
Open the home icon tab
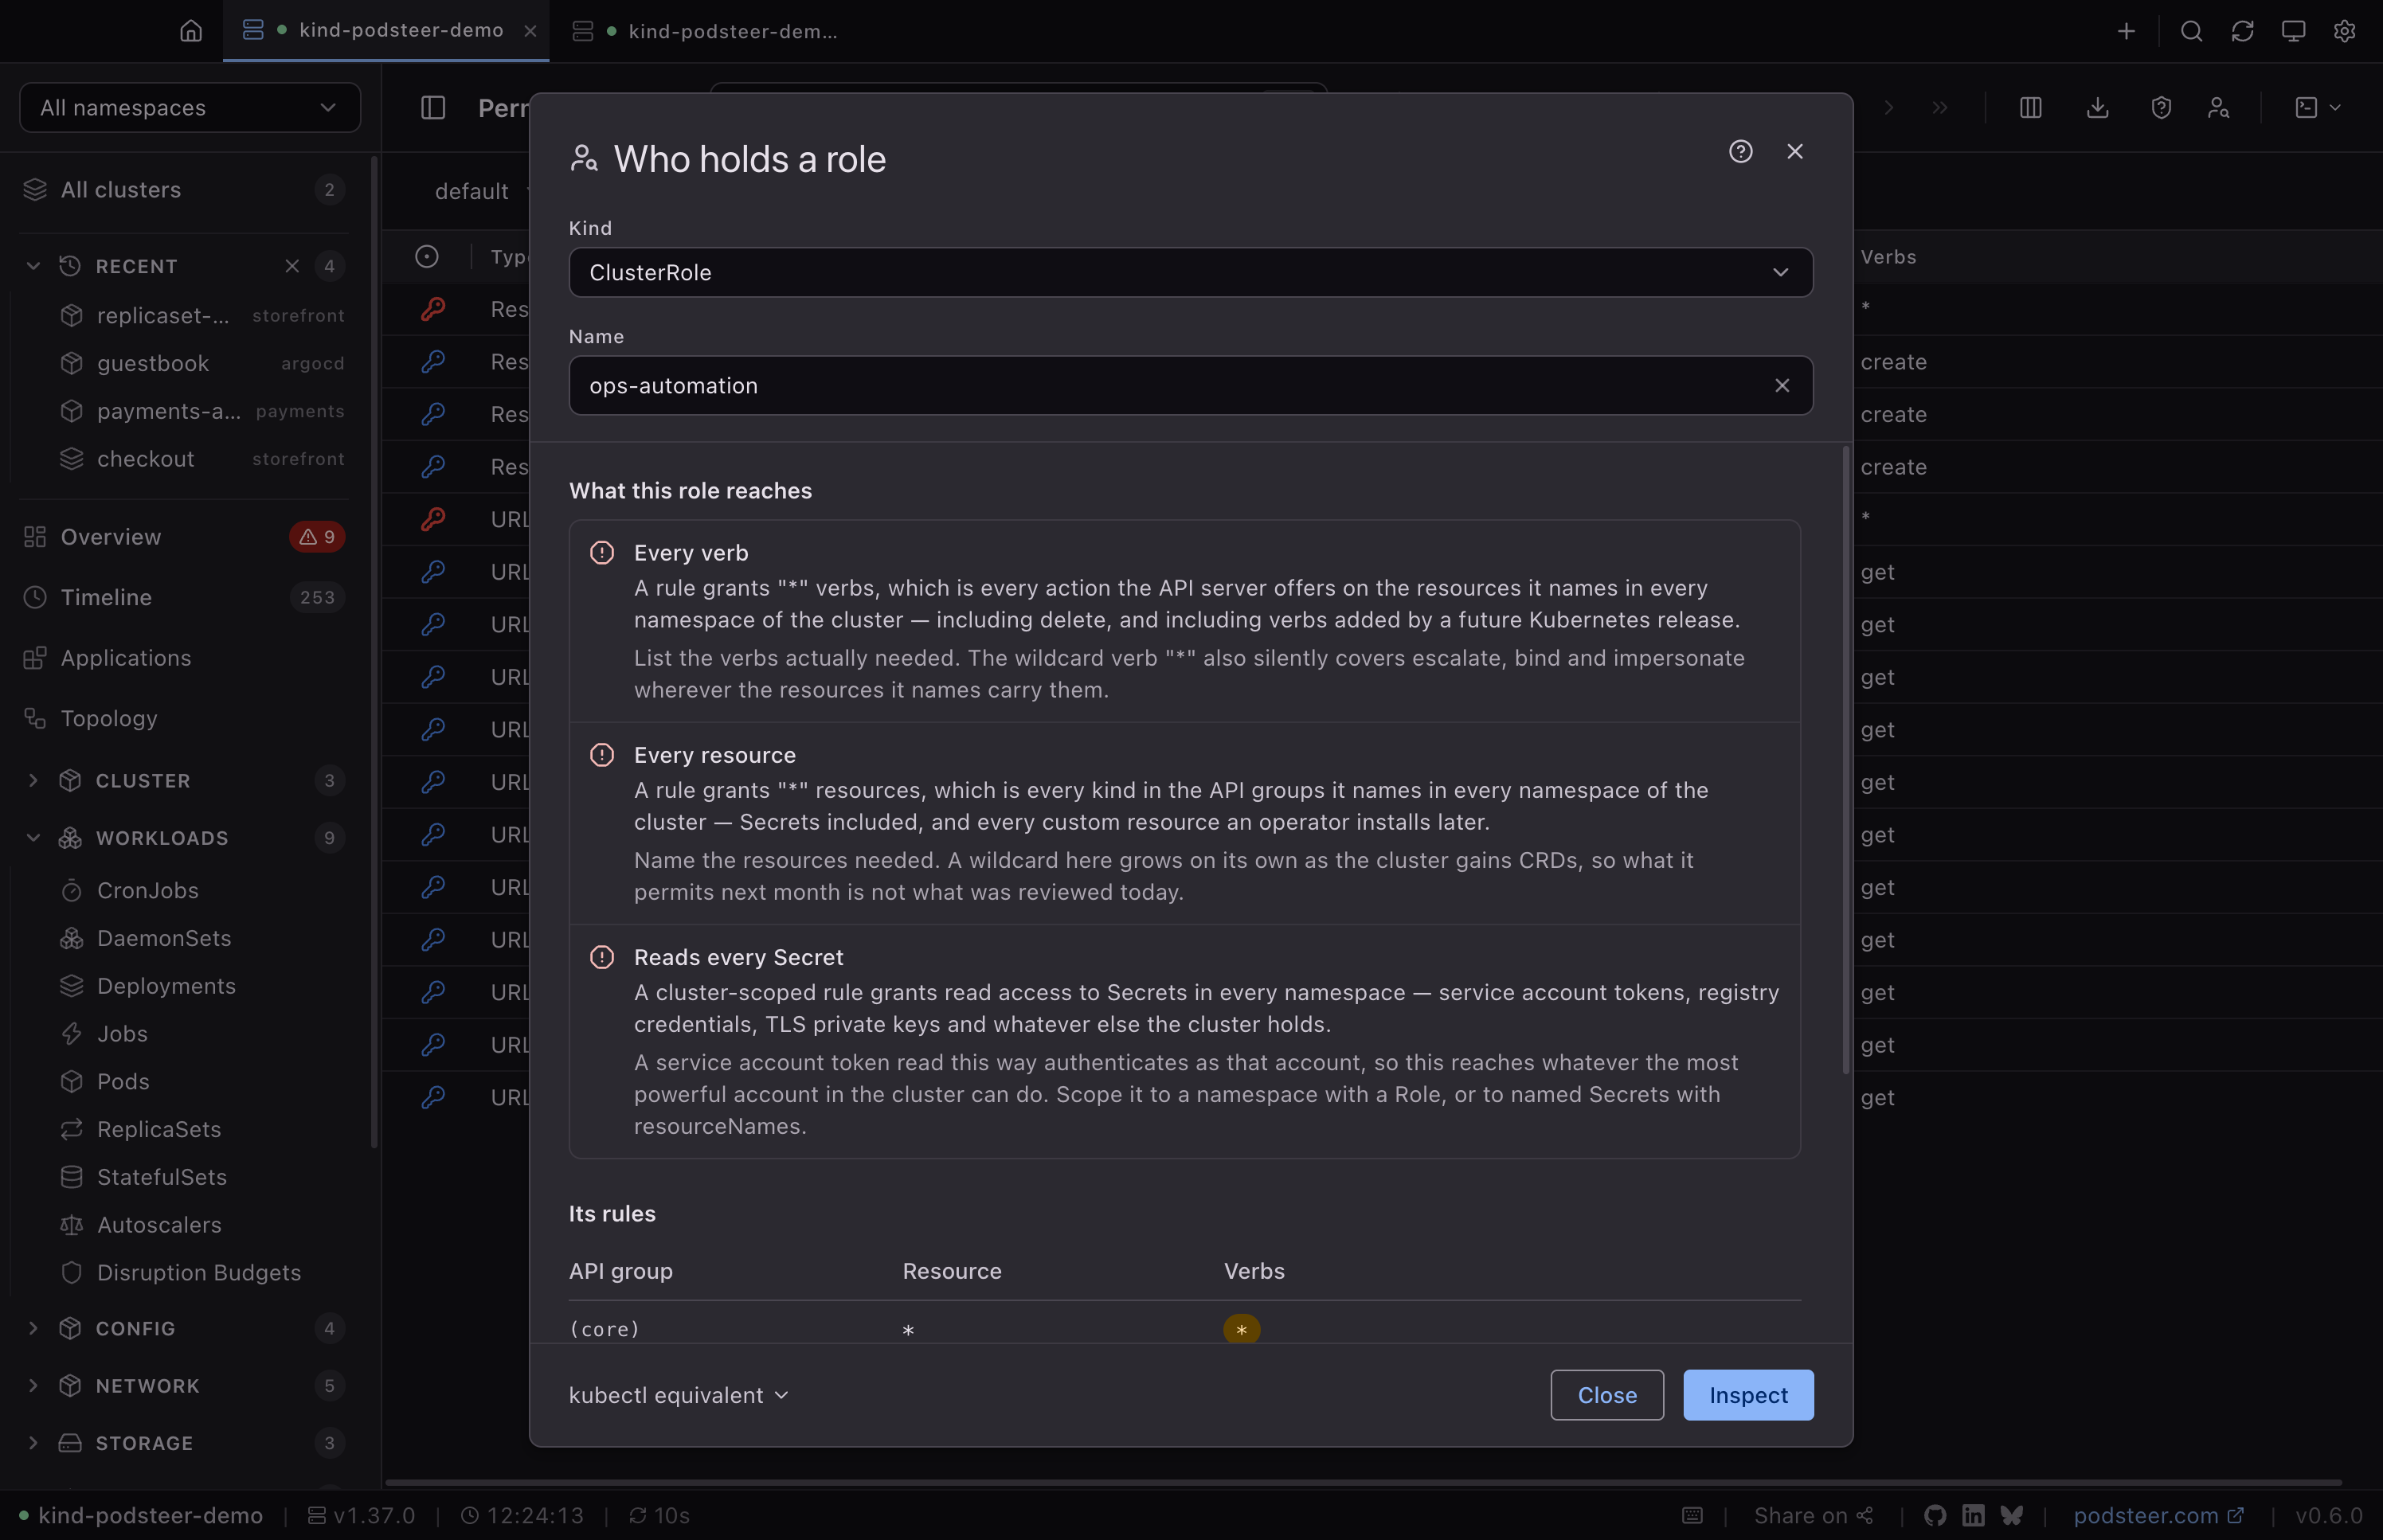tap(191, 31)
